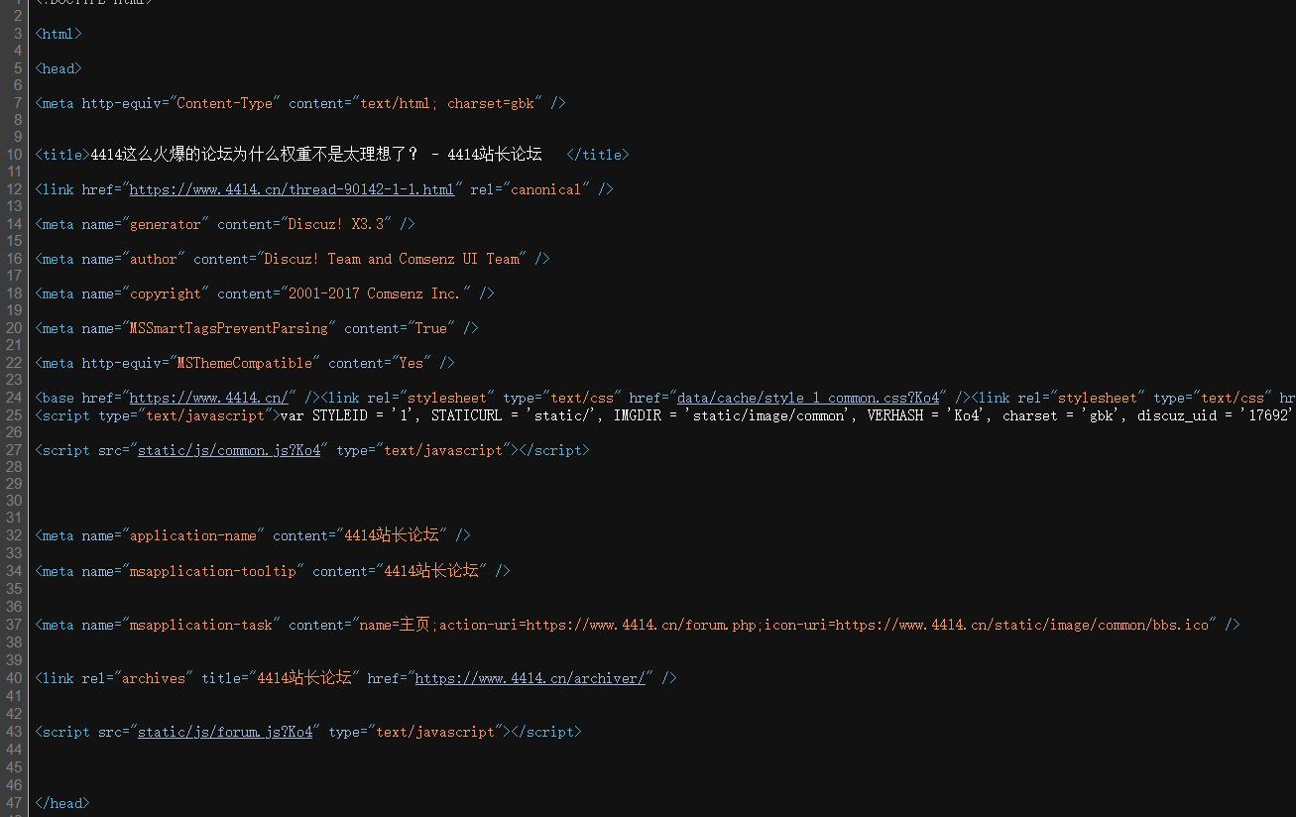Click the VERHASH = 'Ko4' text
The width and height of the screenshot is (1296, 817).
pos(926,415)
